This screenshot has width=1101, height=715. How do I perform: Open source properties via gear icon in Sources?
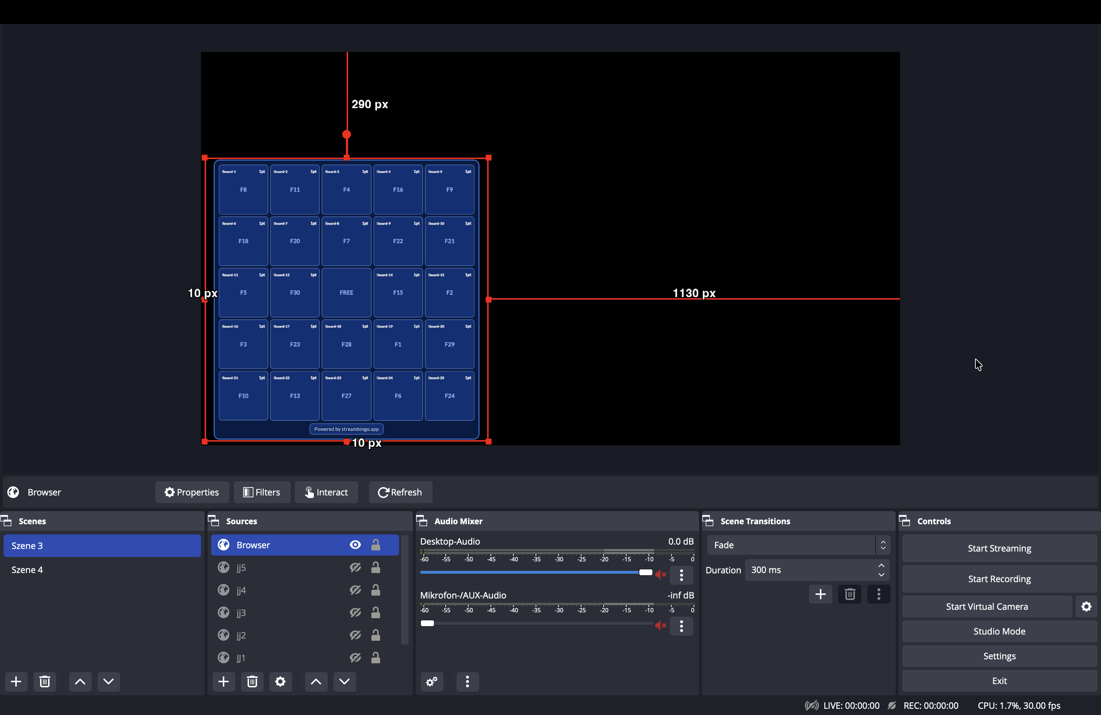click(280, 681)
